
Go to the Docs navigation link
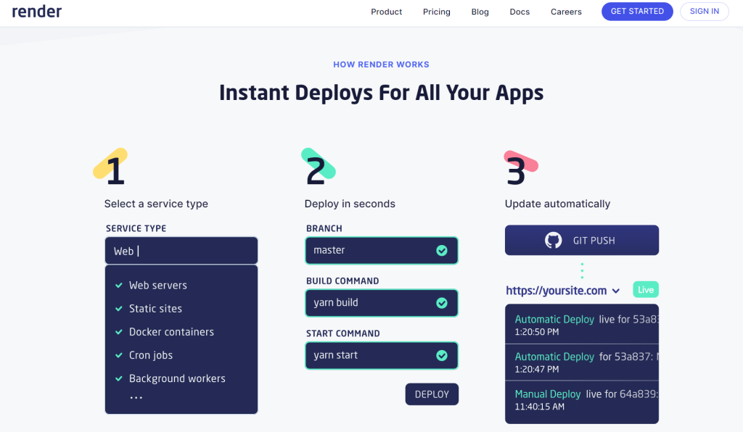520,12
